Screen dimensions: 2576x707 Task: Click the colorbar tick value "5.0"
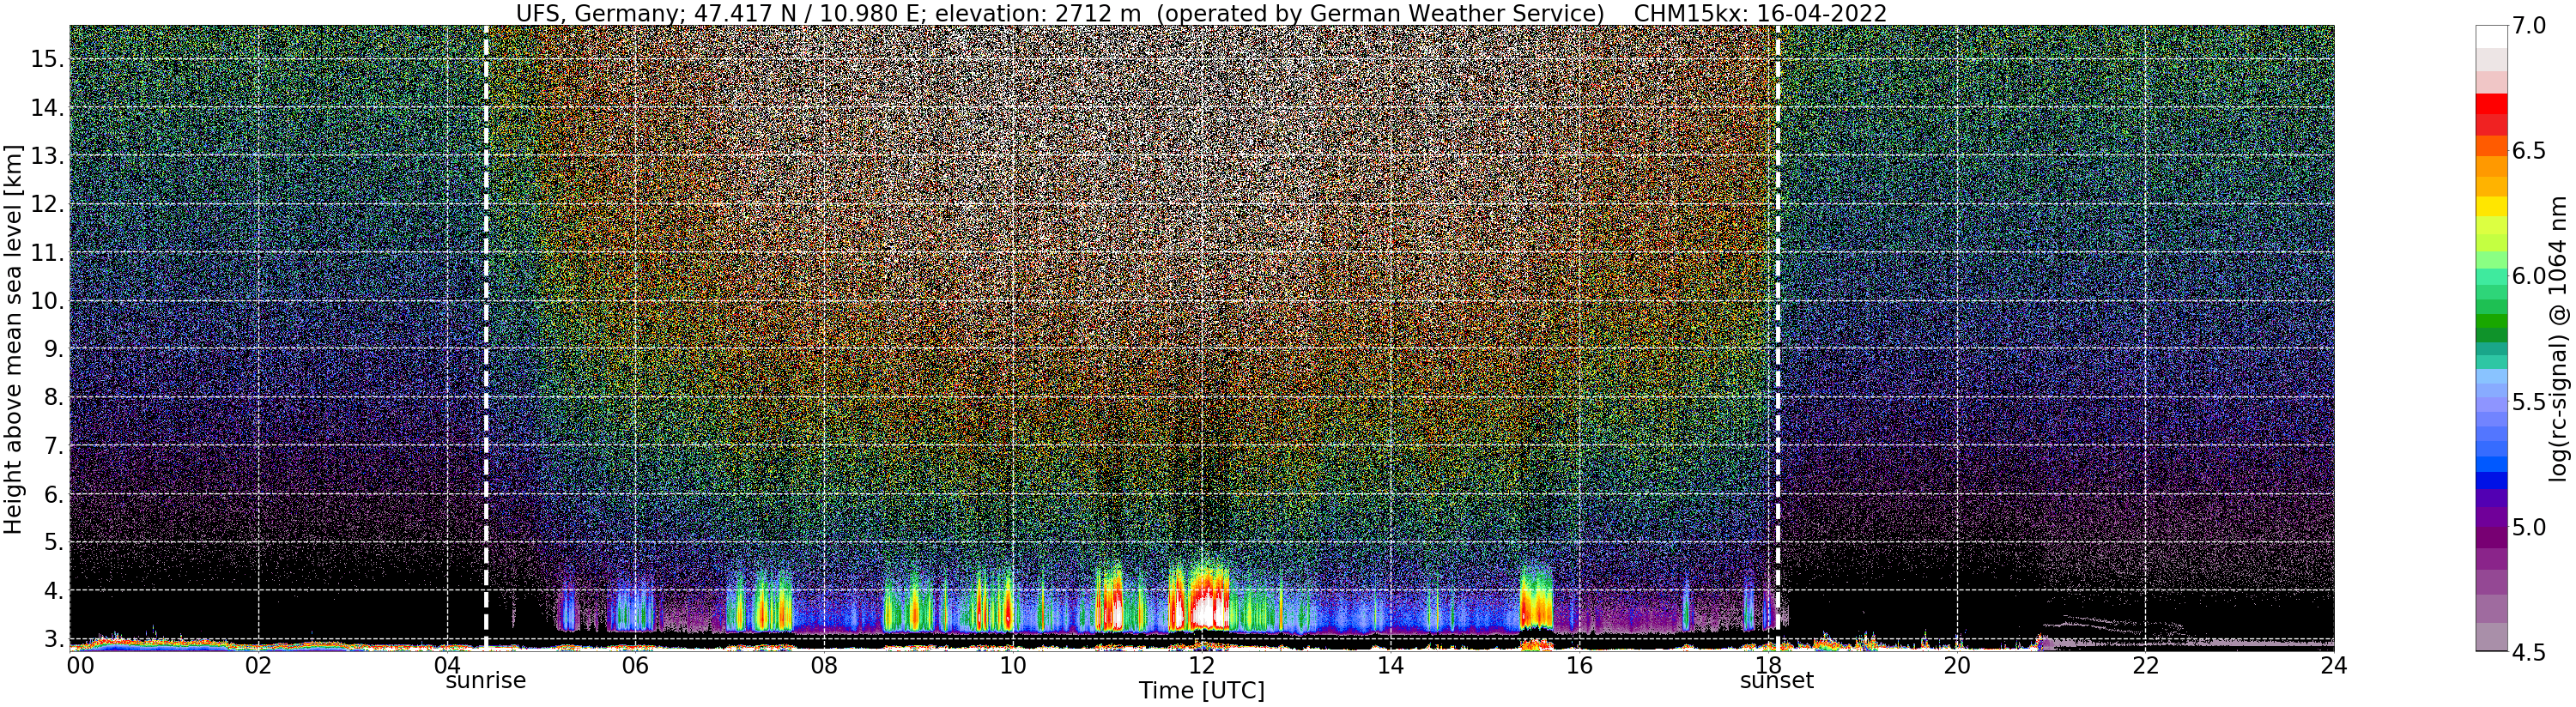point(2529,527)
